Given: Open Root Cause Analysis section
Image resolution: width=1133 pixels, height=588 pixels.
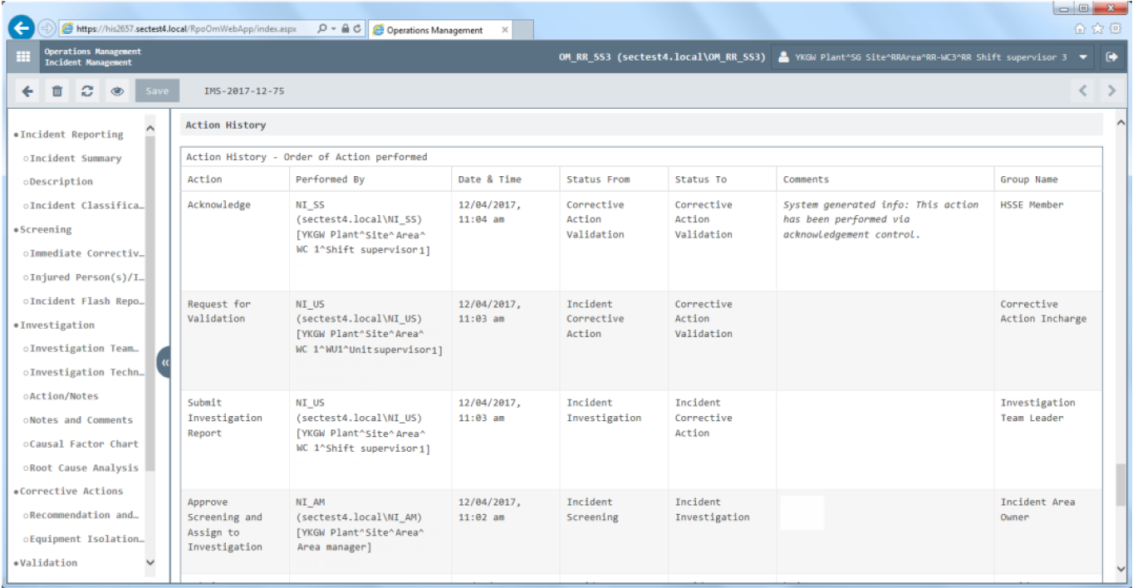Looking at the screenshot, I should 80,468.
